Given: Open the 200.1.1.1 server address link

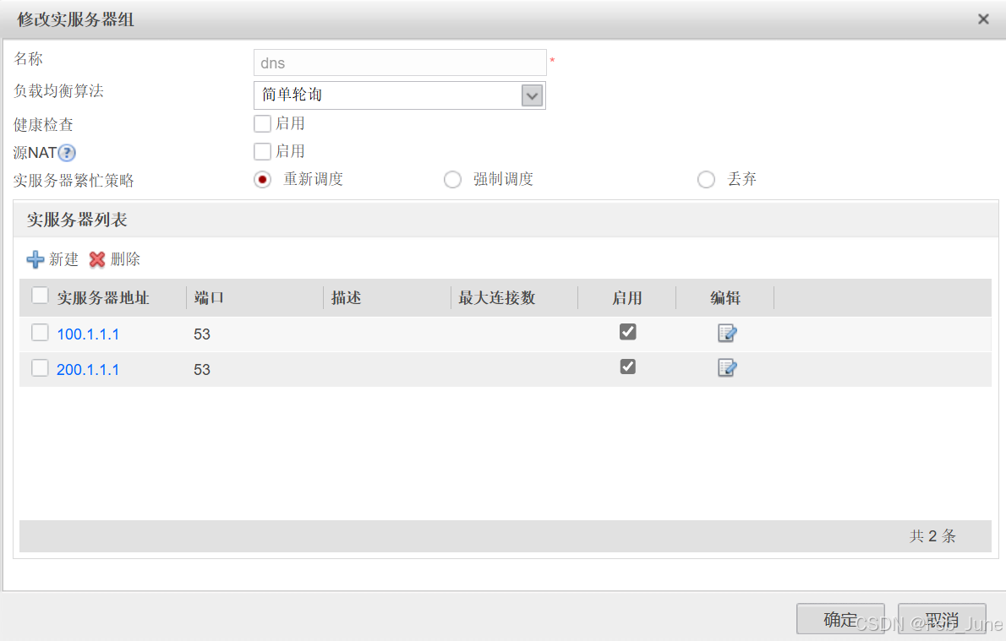Looking at the screenshot, I should 88,369.
